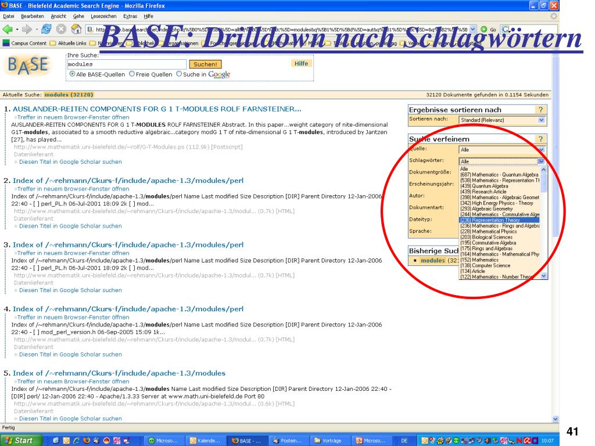Launch Firefox from the quick launch bar
The image size is (595, 446).
pyautogui.click(x=87, y=440)
